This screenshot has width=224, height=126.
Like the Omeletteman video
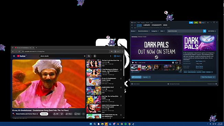pos(56,114)
